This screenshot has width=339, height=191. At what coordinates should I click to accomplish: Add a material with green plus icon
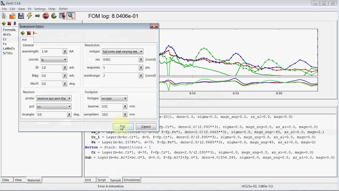(x=4, y=24)
